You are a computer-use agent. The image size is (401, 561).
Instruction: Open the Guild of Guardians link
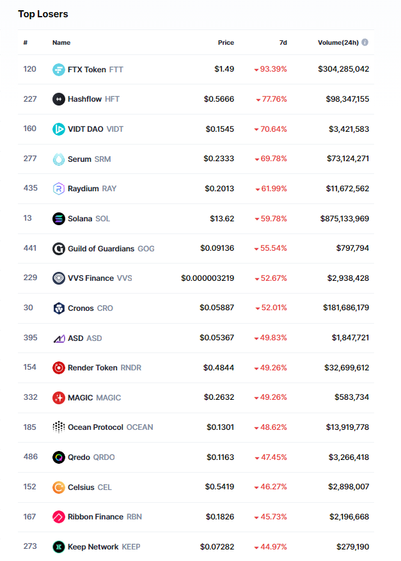[x=102, y=249]
